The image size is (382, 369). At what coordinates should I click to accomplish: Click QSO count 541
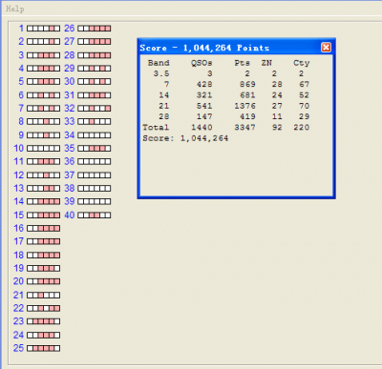coord(204,106)
